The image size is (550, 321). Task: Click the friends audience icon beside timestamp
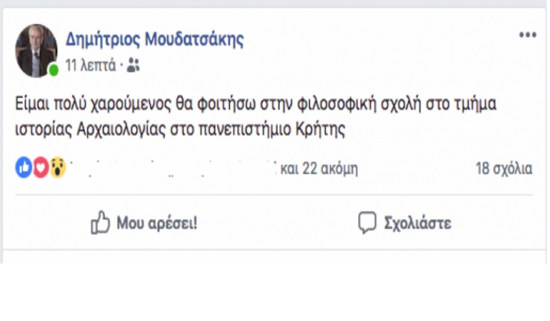133,66
